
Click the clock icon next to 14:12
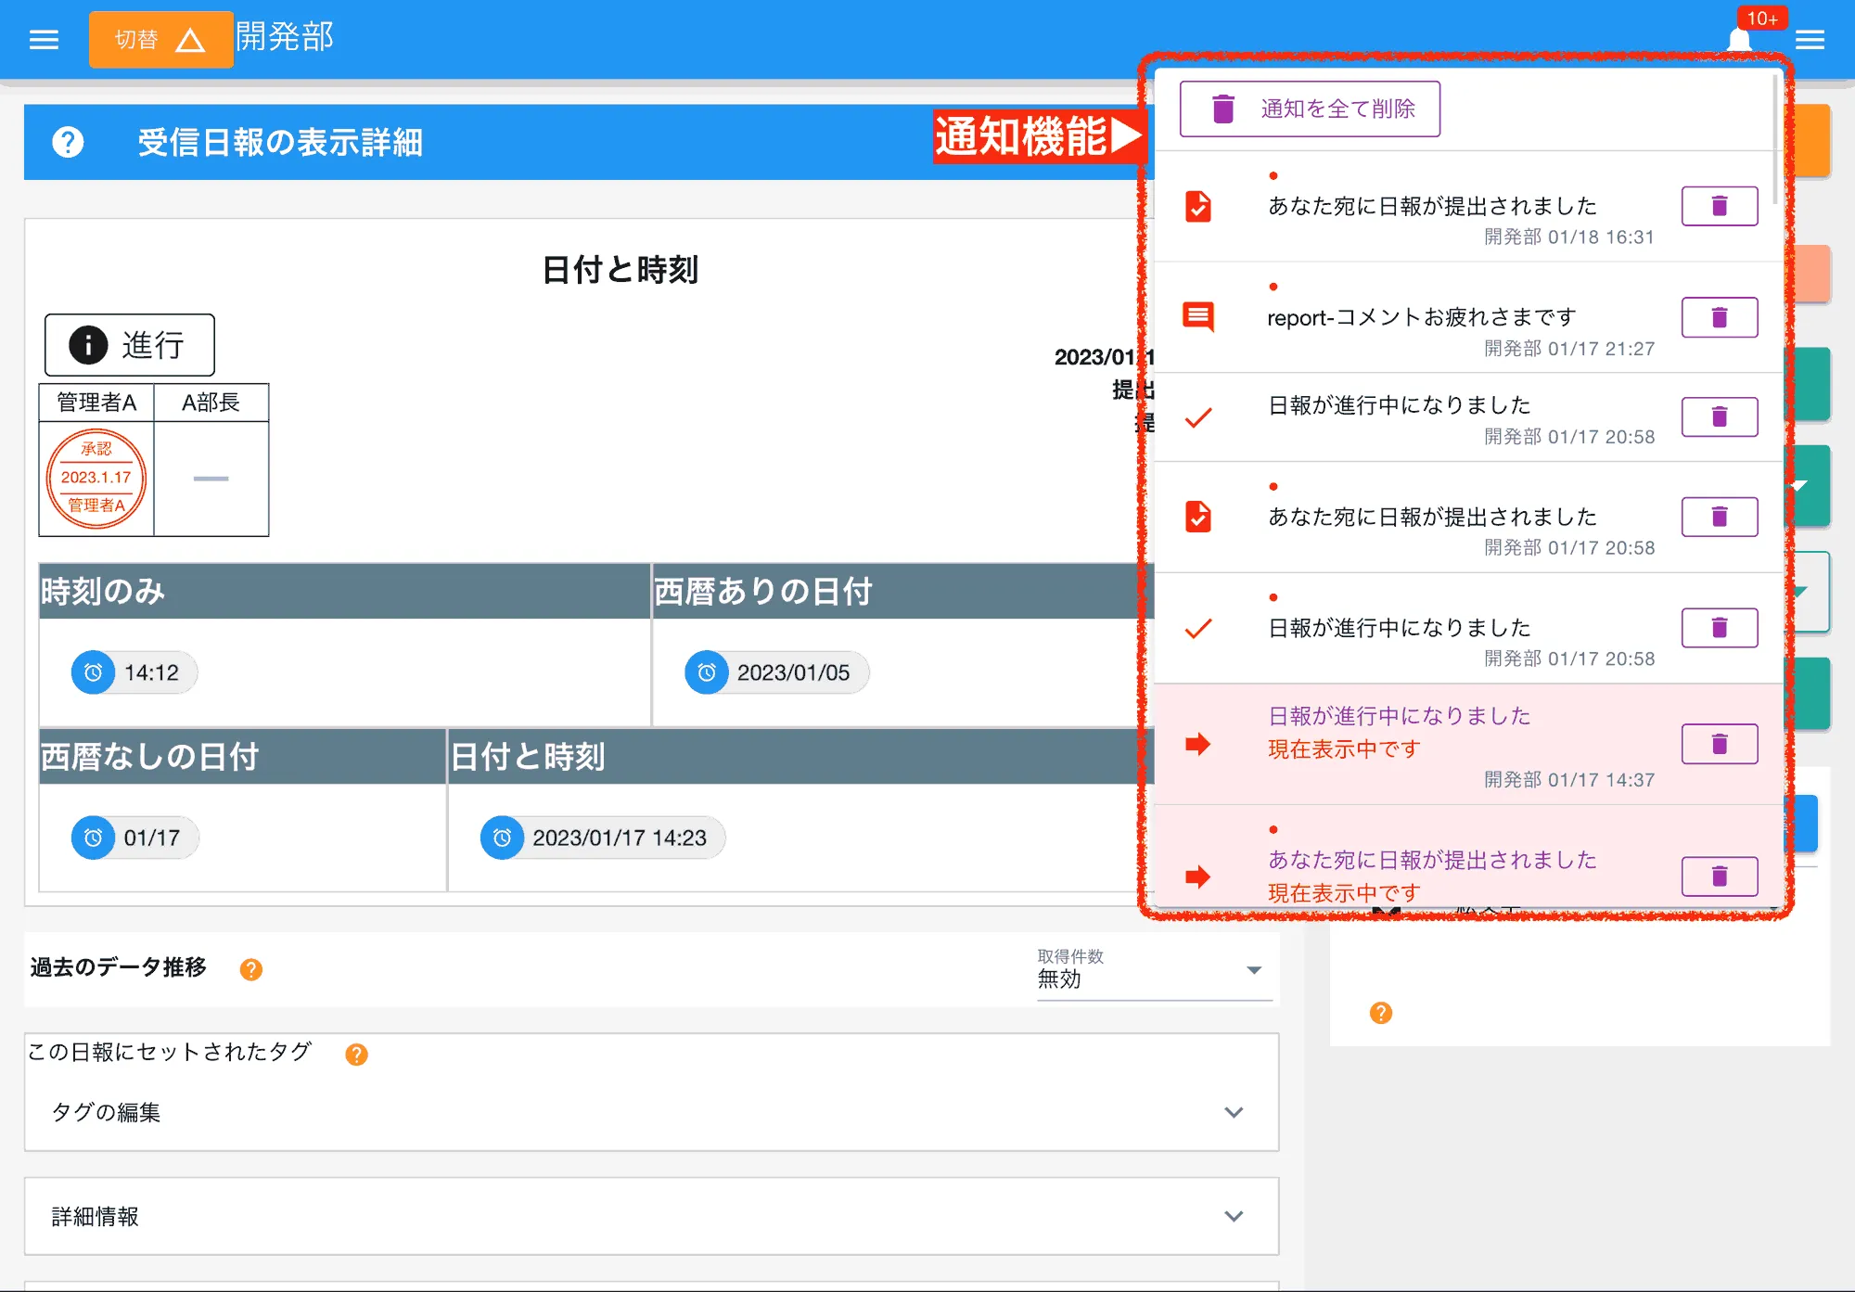[92, 672]
